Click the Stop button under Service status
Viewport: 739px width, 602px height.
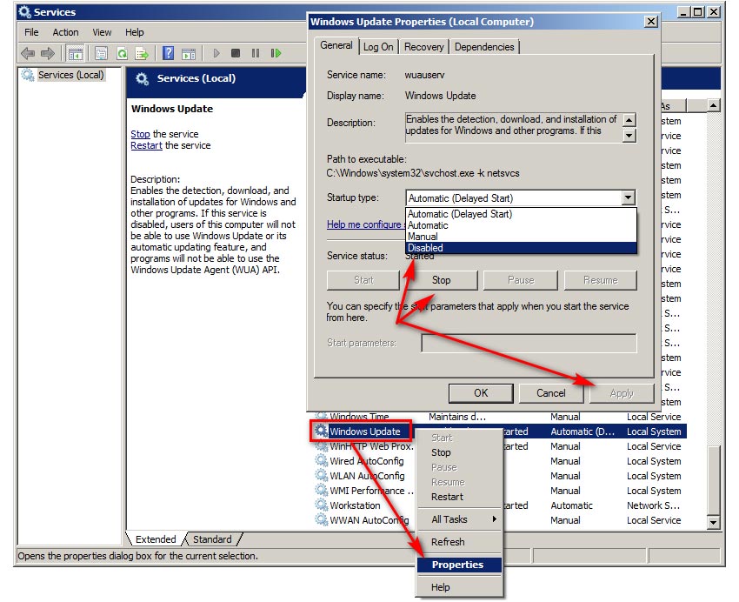(441, 280)
